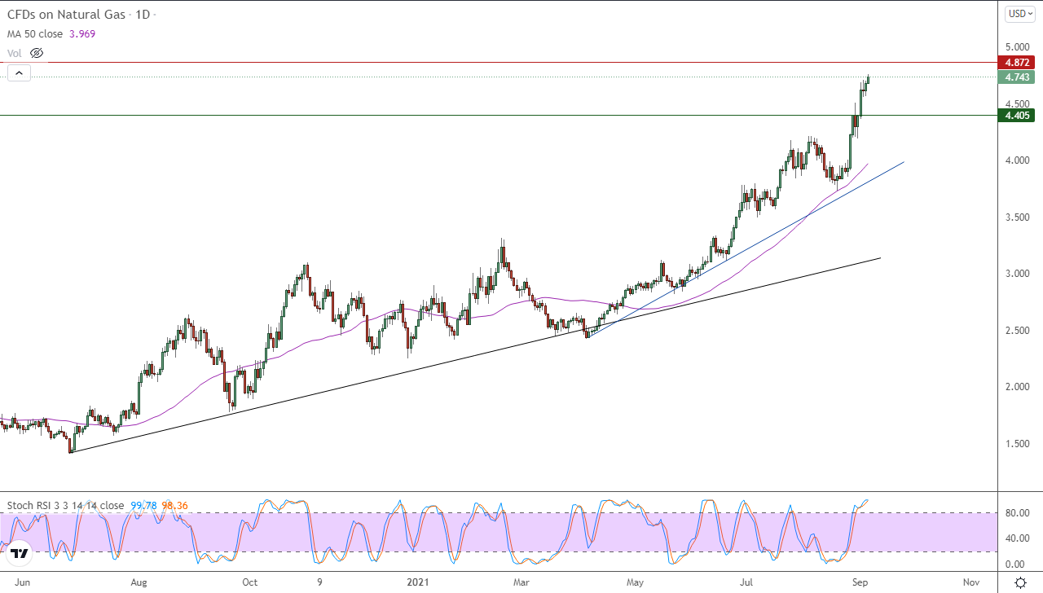Collapse the indicator legend with chevron button
Viewport: 1043px width, 593px height.
coord(20,72)
